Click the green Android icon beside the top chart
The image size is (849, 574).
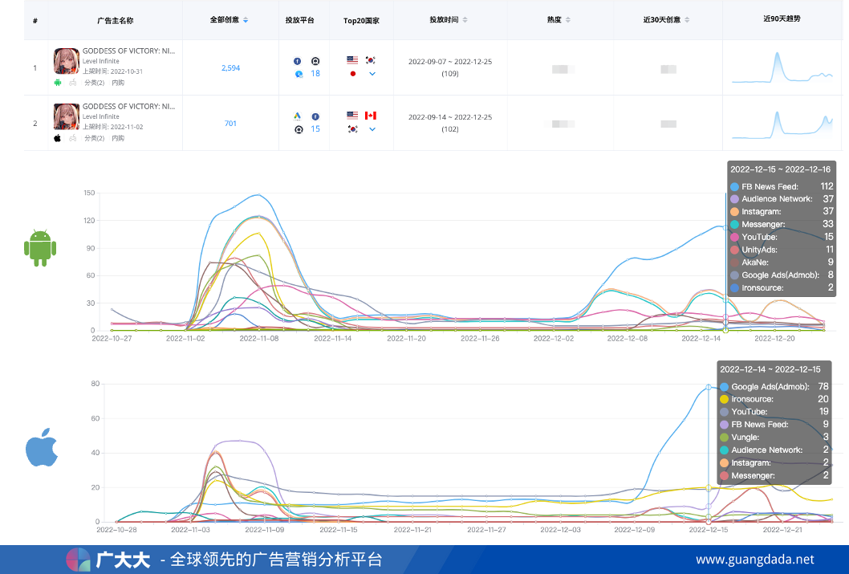pyautogui.click(x=40, y=247)
